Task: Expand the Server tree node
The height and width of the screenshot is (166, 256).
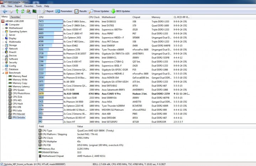Action: point(3,35)
